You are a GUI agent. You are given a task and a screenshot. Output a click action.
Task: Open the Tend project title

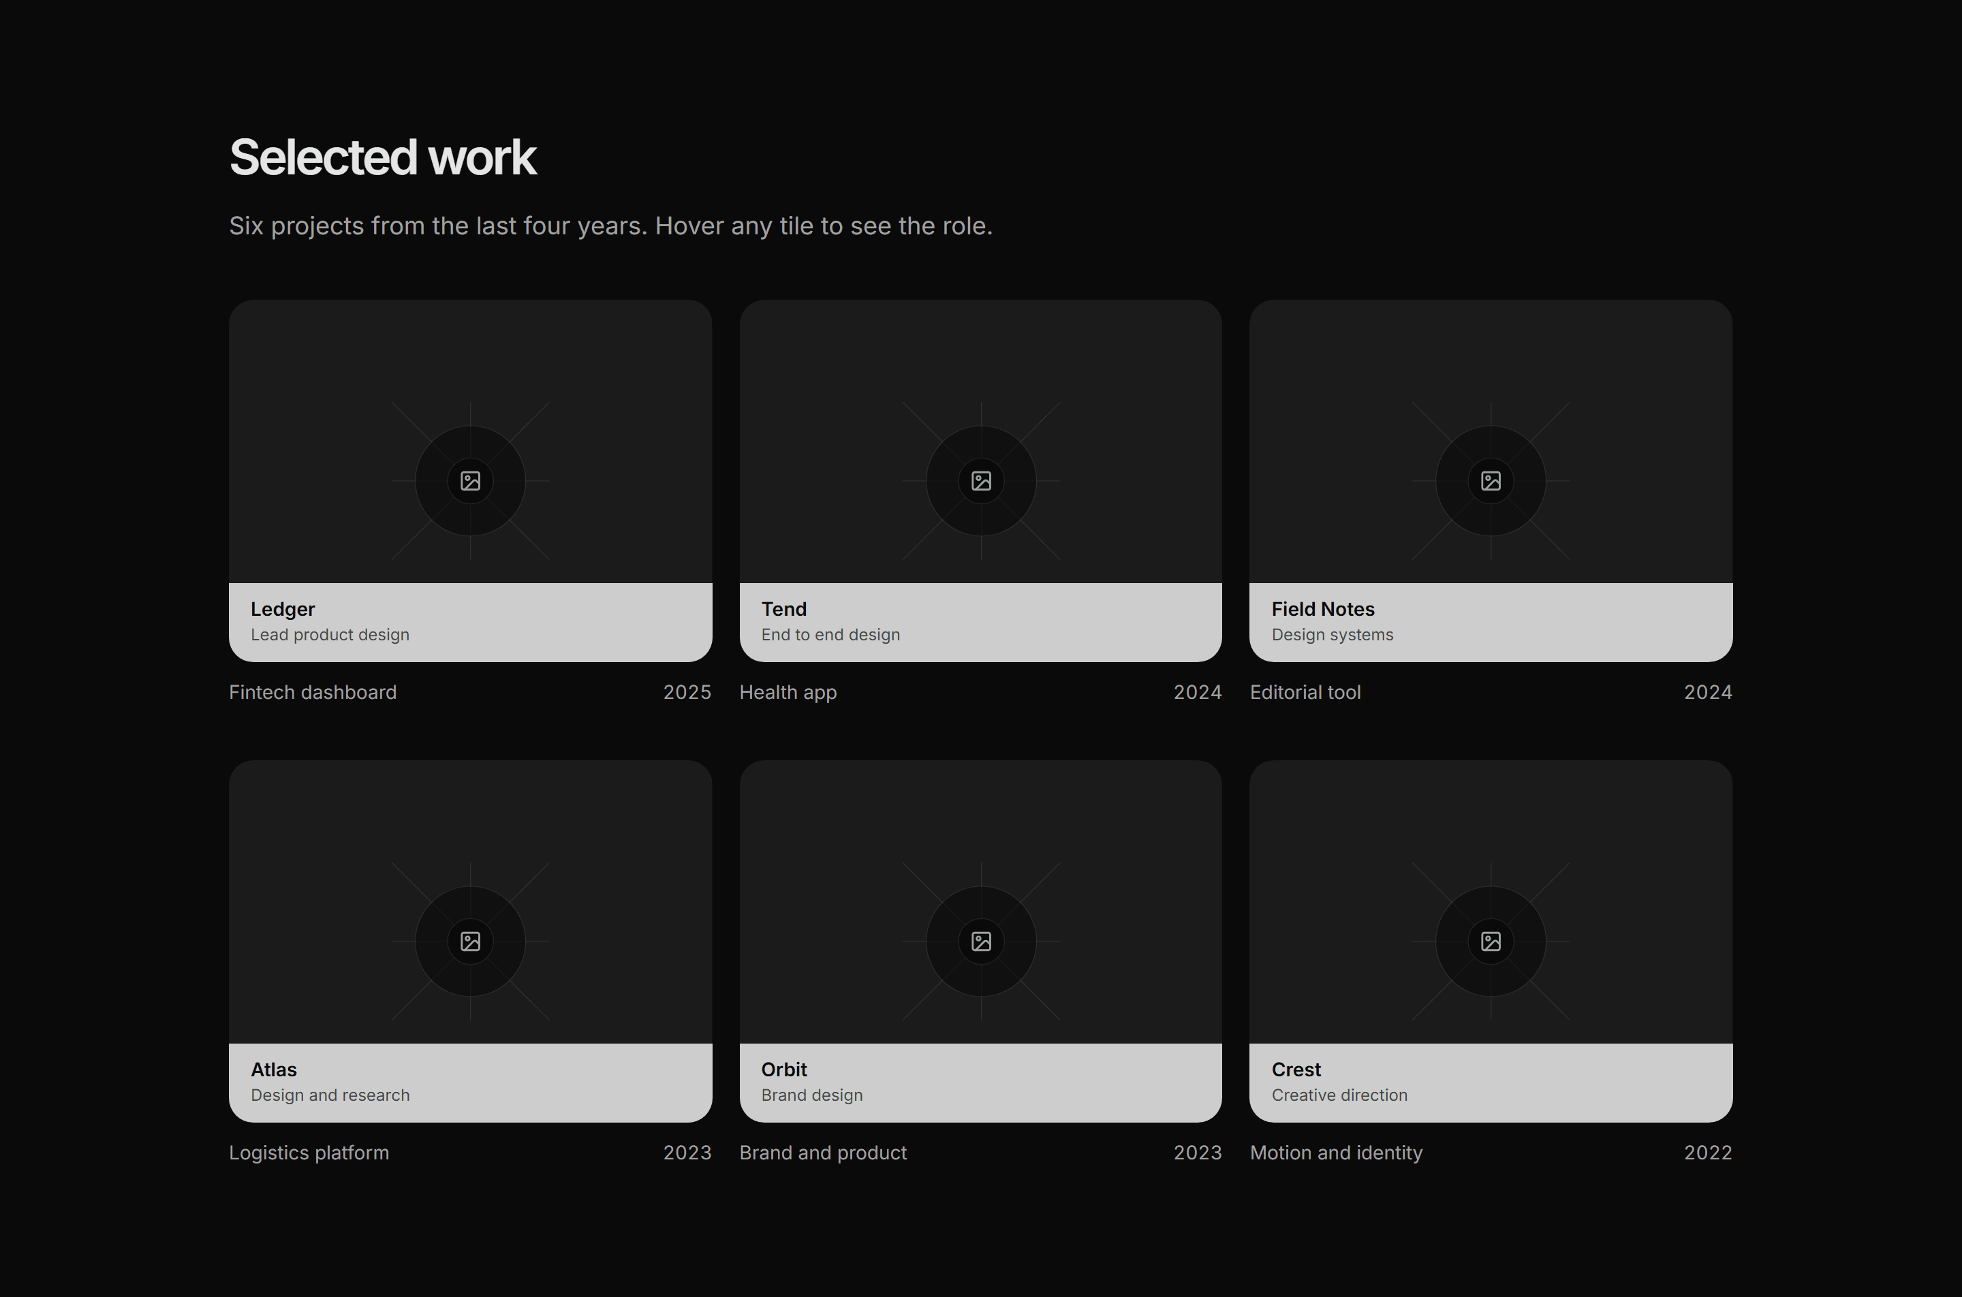(x=783, y=610)
